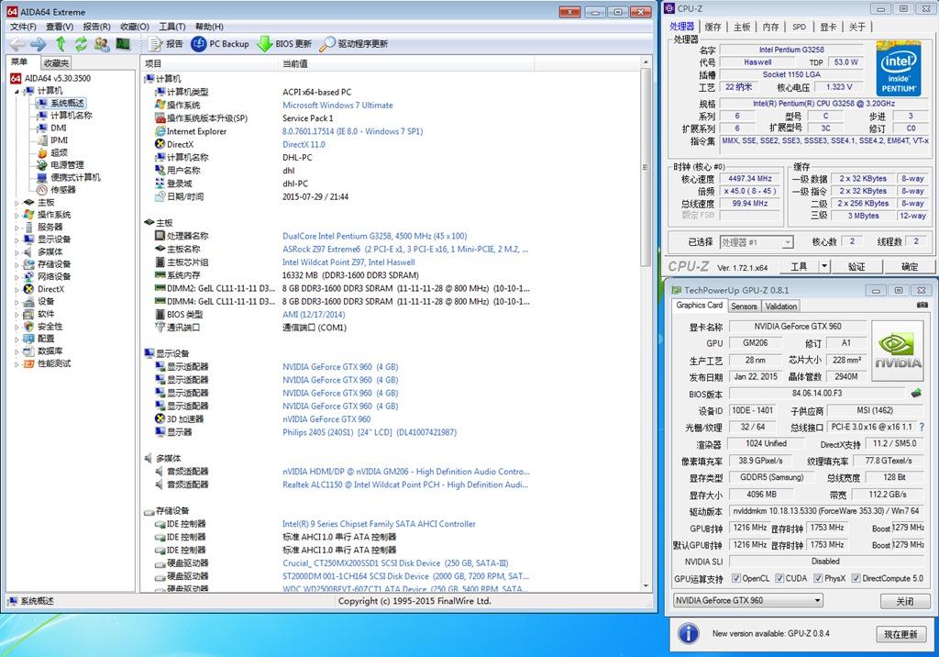
Task: Click the Forward arrow in AIDA64 toolbar
Action: pos(39,44)
